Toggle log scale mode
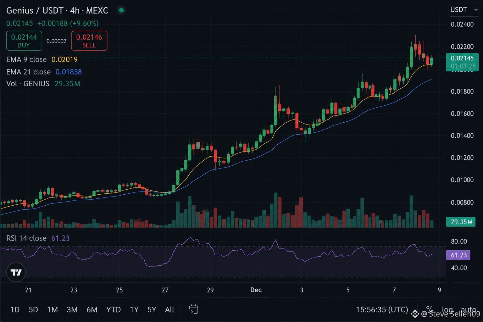Viewport: 483px width, 322px height. [x=447, y=310]
